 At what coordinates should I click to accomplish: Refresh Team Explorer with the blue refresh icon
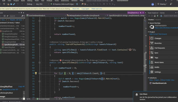161,16
